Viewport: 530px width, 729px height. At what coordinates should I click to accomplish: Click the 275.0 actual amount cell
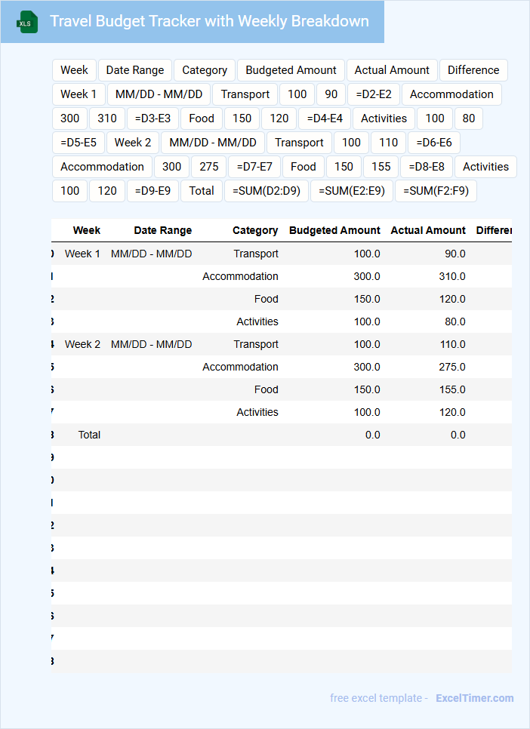(x=451, y=367)
